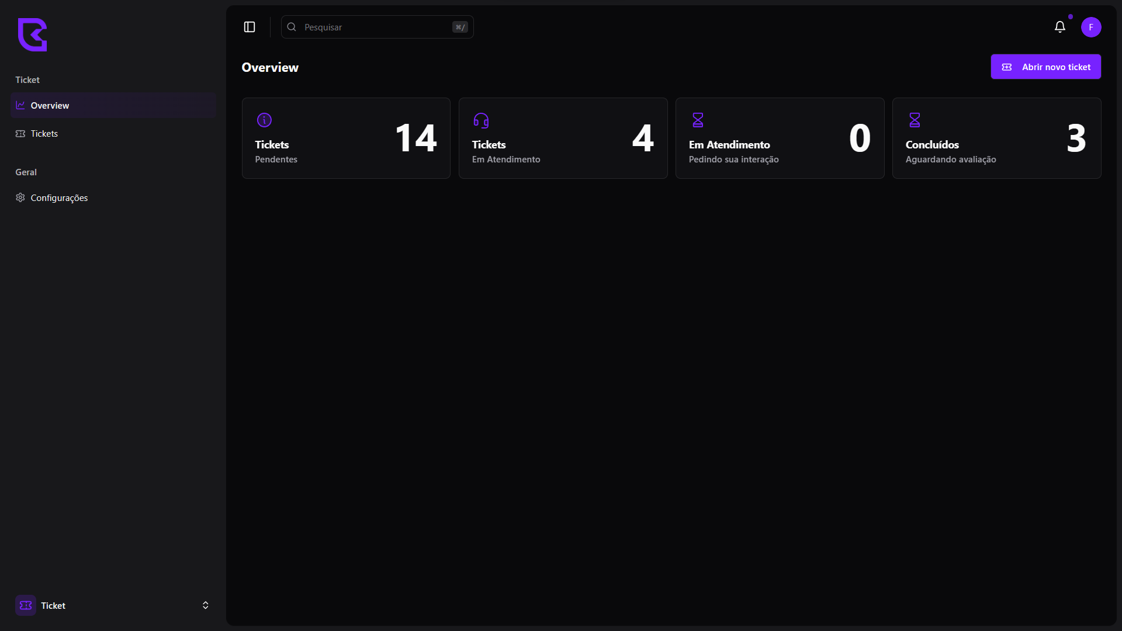The height and width of the screenshot is (631, 1122).
Task: Click hourglass icon on Concluídos card
Action: coord(915,120)
